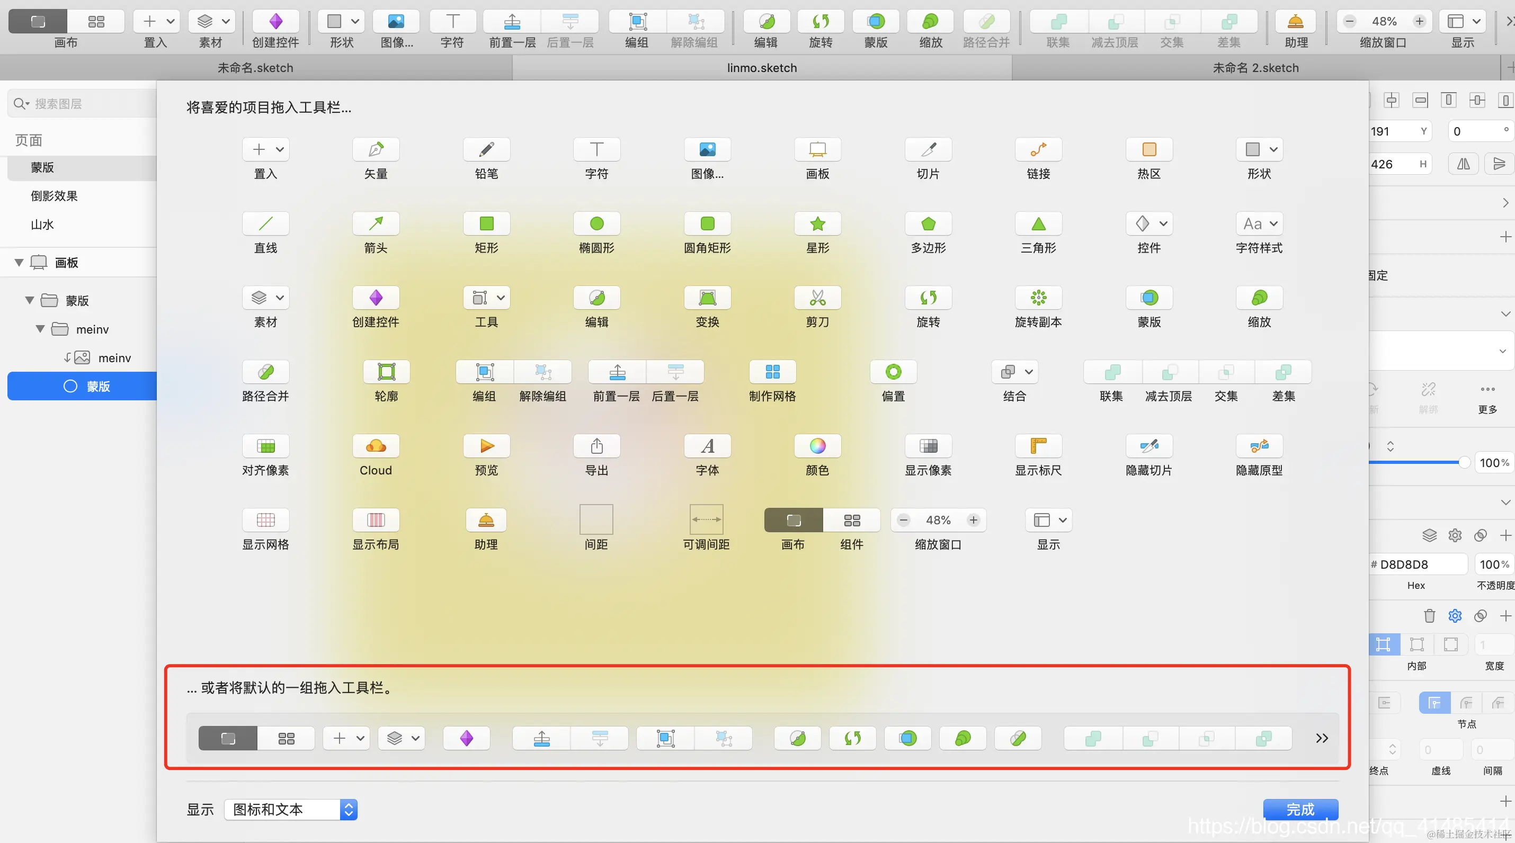
Task: Click the Scissors (剪刀) tool icon
Action: (817, 298)
